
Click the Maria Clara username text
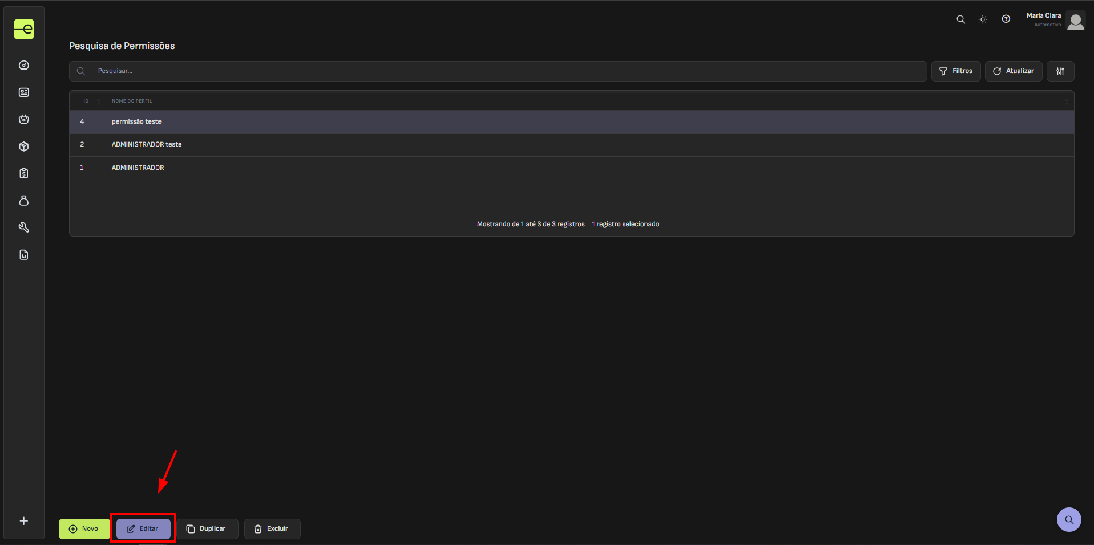tap(1044, 15)
